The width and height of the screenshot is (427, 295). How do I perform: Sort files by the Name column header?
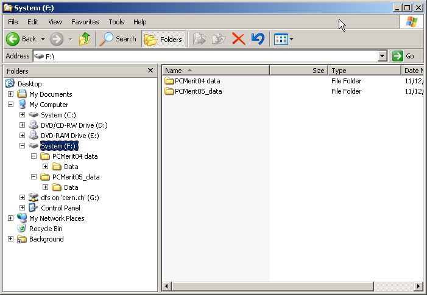(x=216, y=71)
